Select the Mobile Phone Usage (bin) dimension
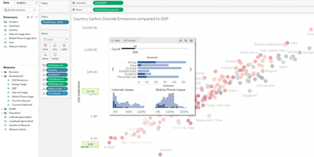The width and height of the screenshot is (314, 157). 22,38
